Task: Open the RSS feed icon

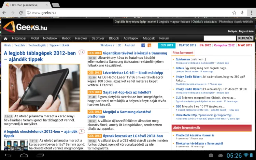Action: 150,45
